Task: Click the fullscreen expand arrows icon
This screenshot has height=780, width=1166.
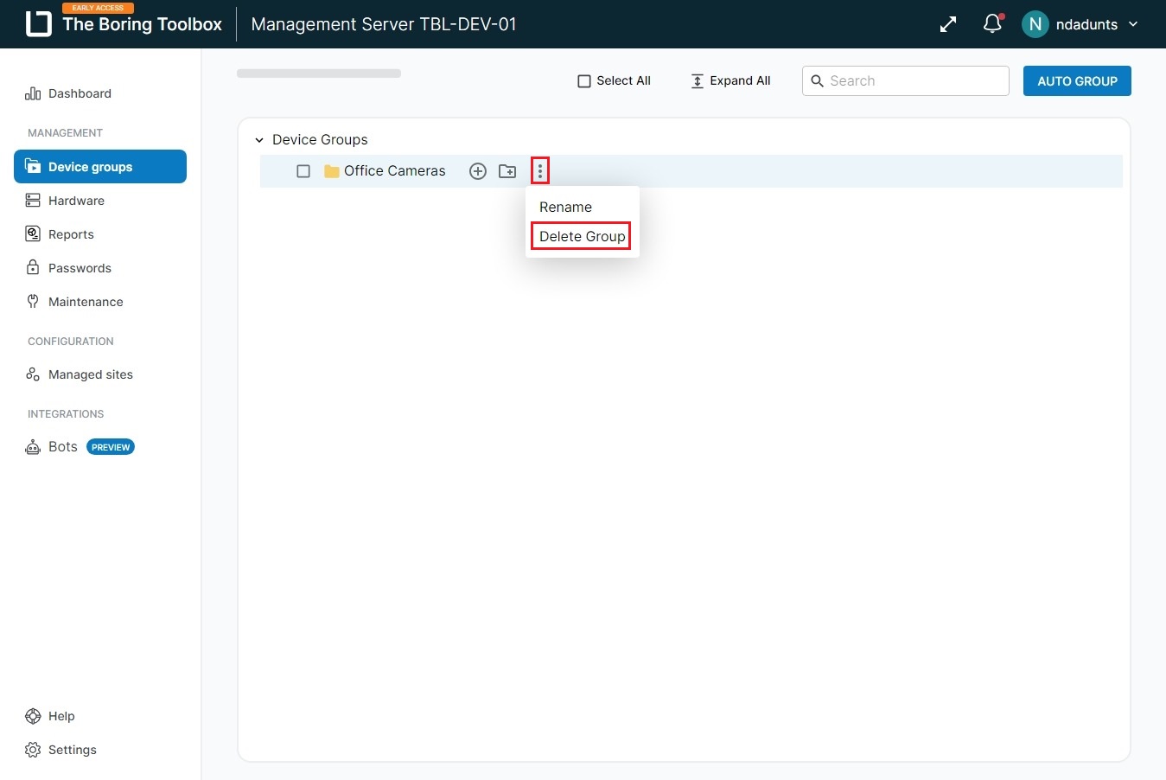Action: click(948, 24)
